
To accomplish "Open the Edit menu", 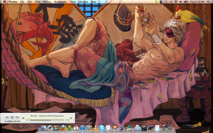I will point(30,2).
